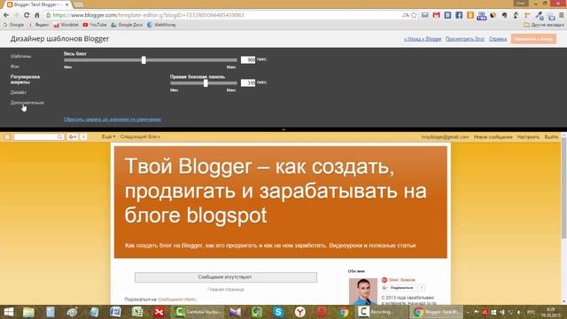
Task: Open the WebMoney bookmark
Action: point(161,25)
